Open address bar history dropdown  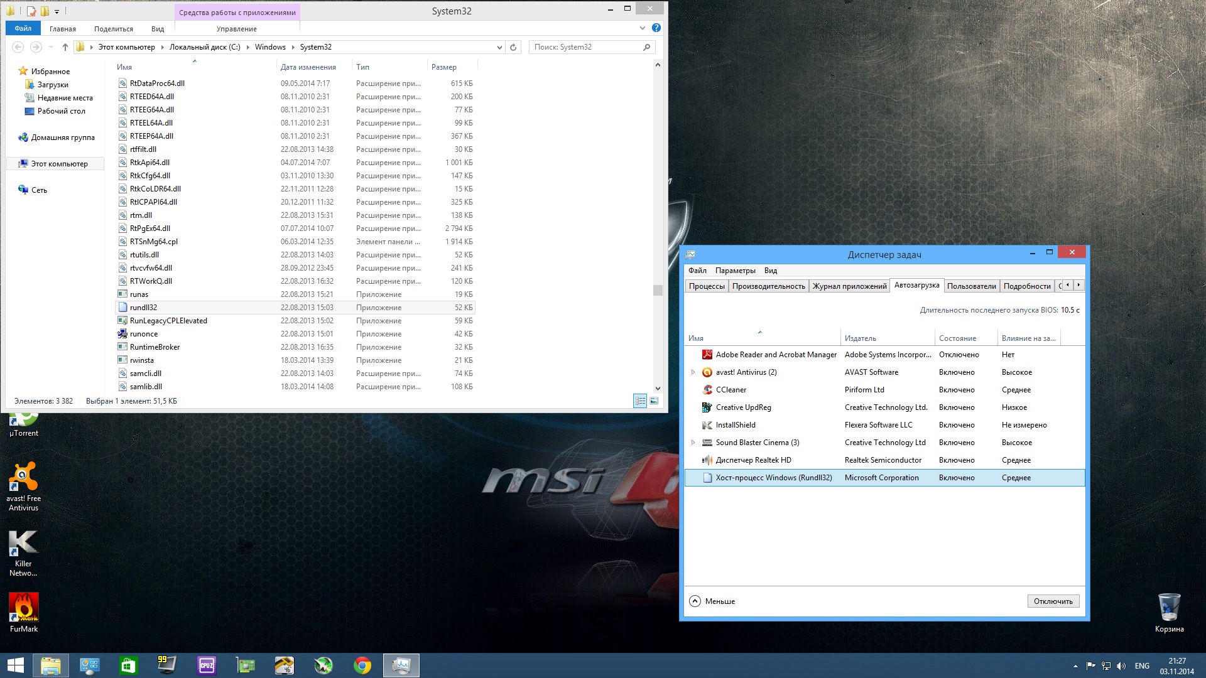(x=499, y=47)
